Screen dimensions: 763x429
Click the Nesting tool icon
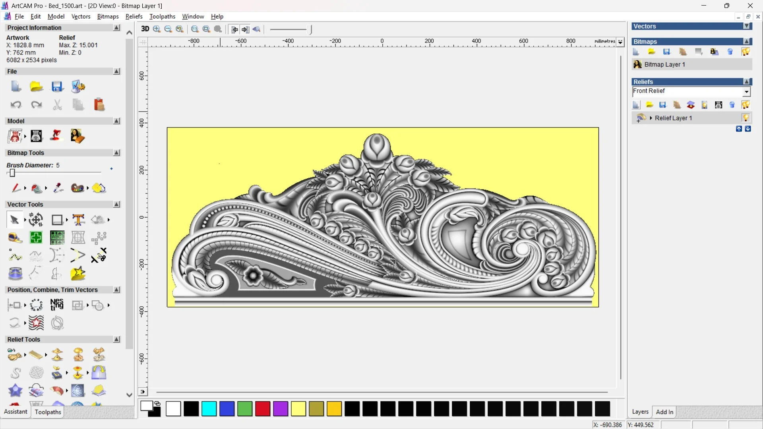click(x=57, y=305)
